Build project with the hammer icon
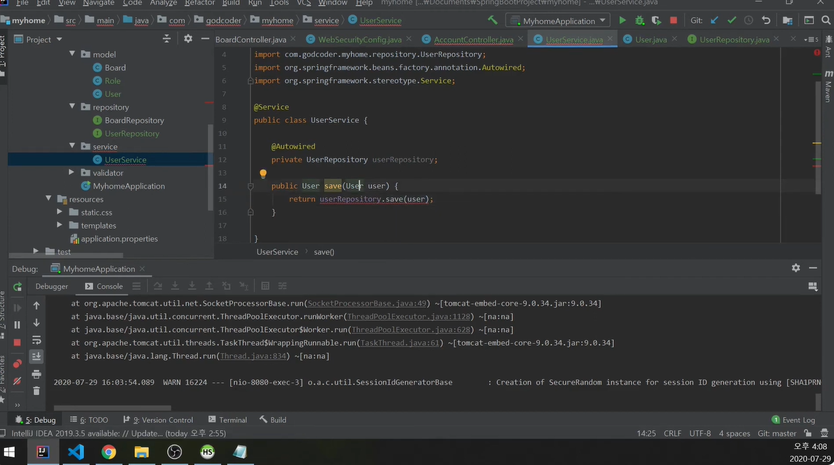Image resolution: width=834 pixels, height=465 pixels. pos(492,20)
